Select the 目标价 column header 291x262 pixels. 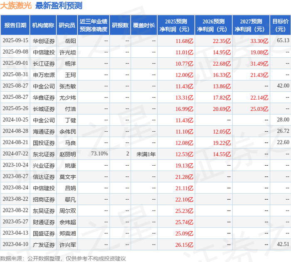click(x=281, y=25)
